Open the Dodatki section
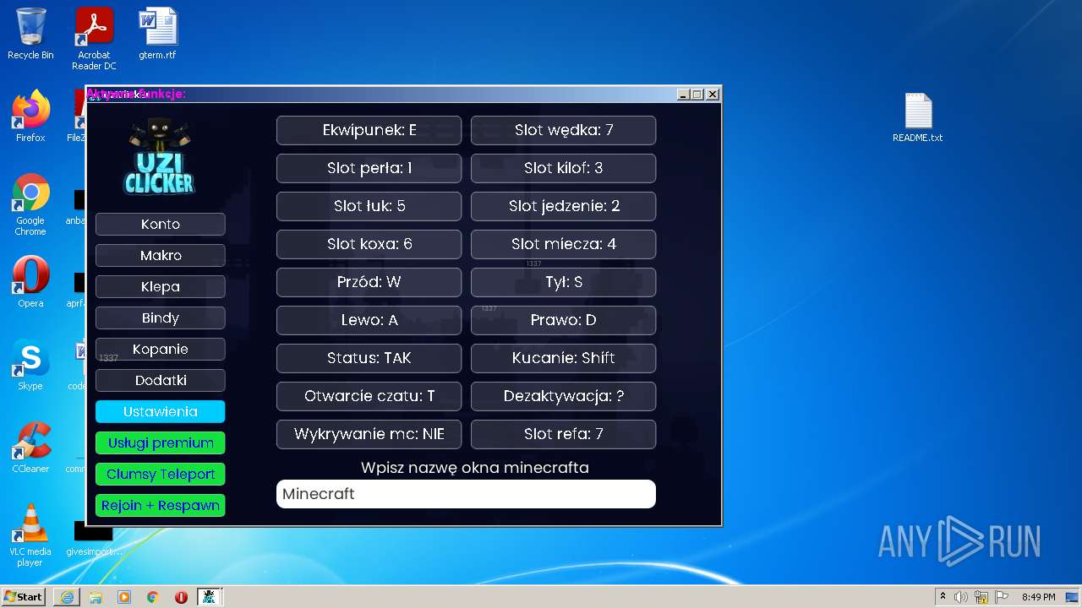Screen dimensions: 1082x608 (x=161, y=380)
